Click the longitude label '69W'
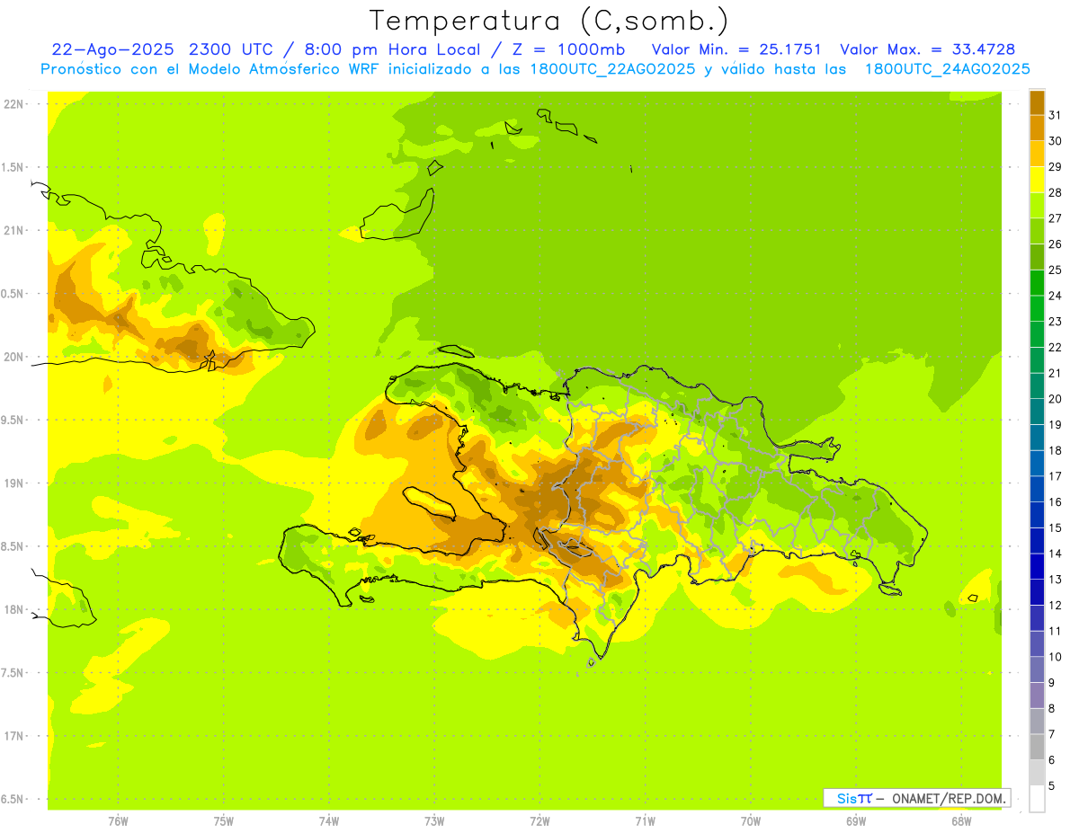Screen dimensions: 1079x833 pyautogui.click(x=856, y=821)
